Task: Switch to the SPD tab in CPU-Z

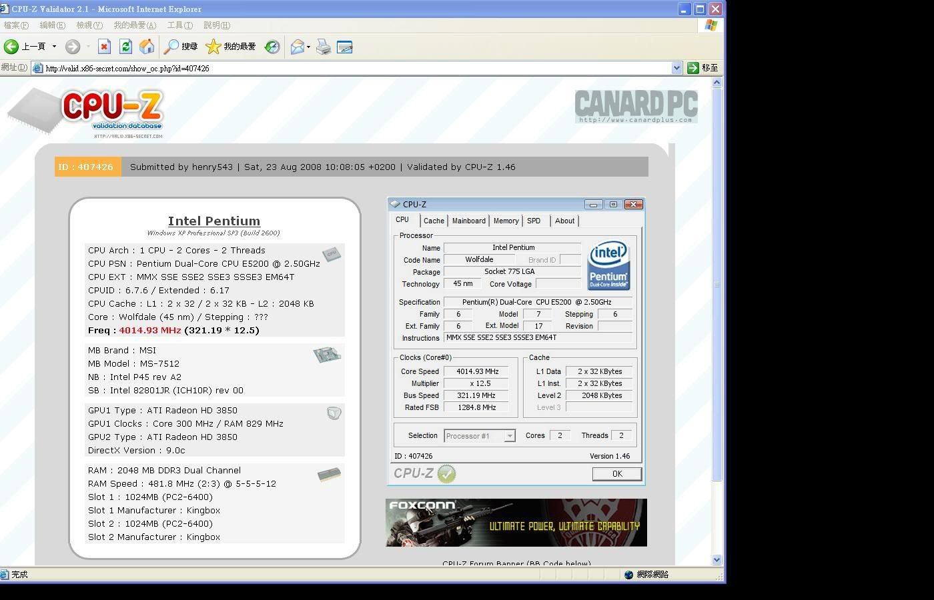Action: (534, 221)
